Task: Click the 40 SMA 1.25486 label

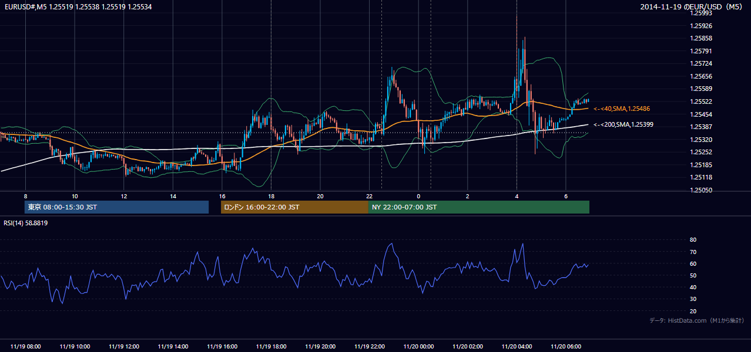Action: coord(622,109)
